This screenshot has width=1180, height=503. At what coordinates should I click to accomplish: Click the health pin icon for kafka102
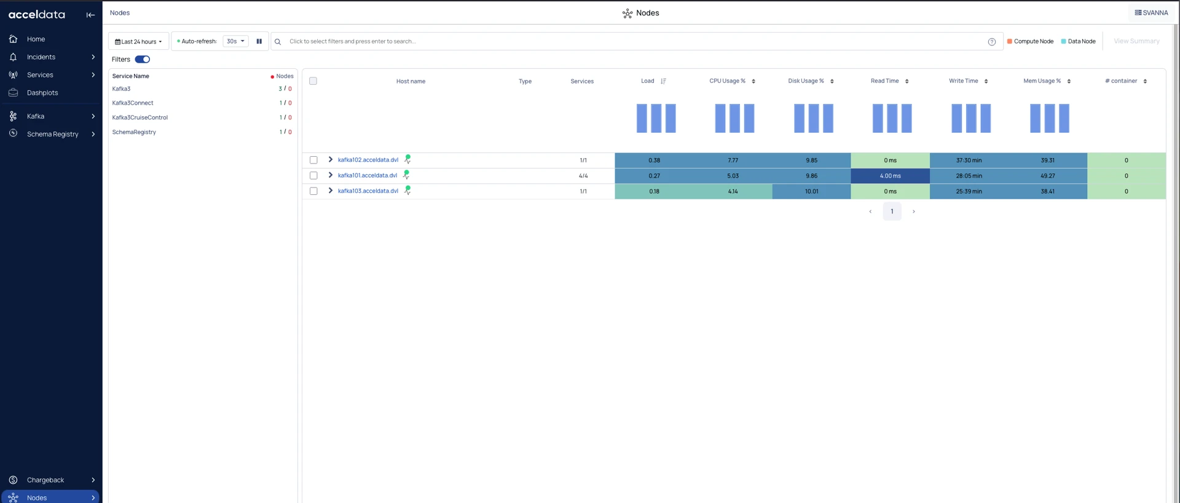[407, 159]
